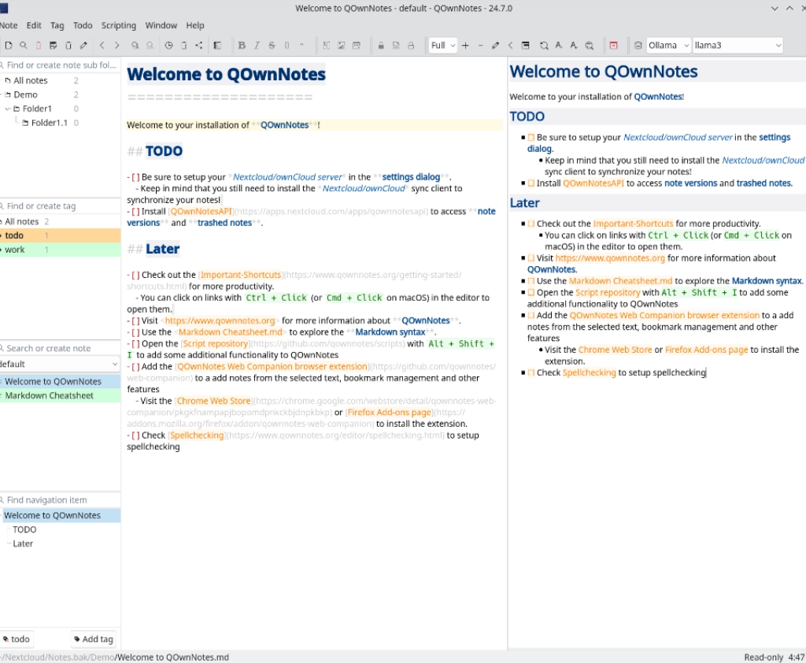Viewport: 806px width, 663px height.
Task: Open the Todo menu
Action: pyautogui.click(x=83, y=25)
